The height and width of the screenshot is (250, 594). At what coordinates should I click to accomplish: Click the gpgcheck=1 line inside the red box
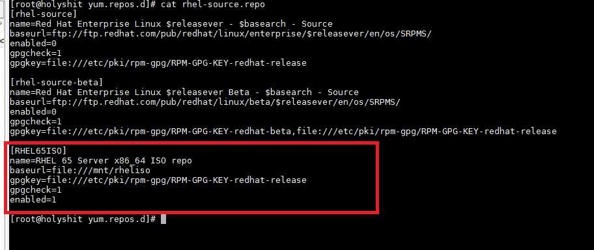click(36, 189)
